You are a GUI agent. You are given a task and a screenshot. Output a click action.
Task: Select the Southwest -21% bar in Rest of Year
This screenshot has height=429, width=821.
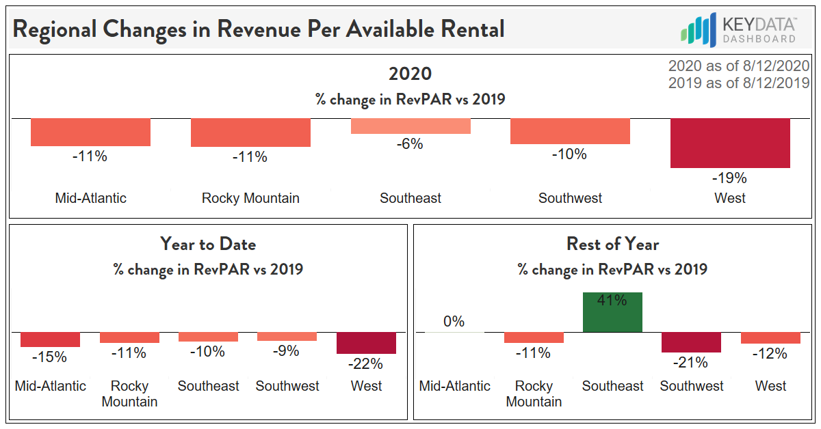point(691,342)
